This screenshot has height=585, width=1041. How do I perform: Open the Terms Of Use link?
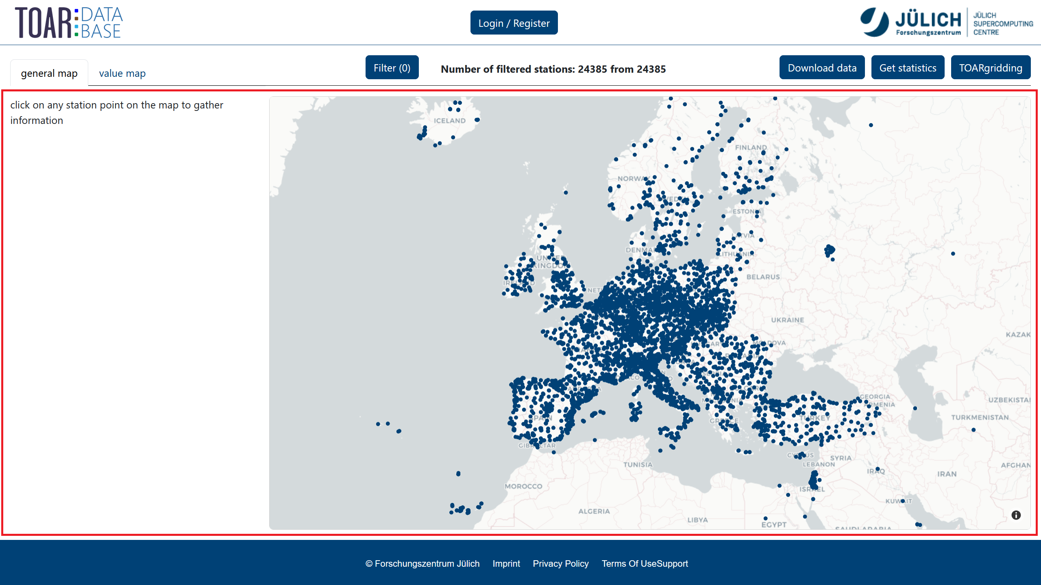pyautogui.click(x=629, y=563)
